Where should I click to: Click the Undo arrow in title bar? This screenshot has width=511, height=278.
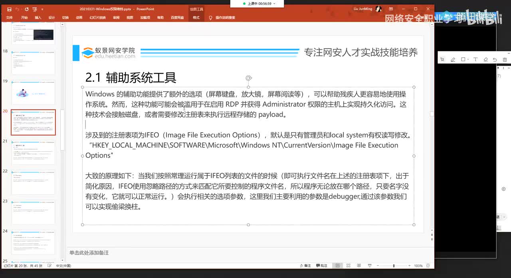click(x=17, y=9)
